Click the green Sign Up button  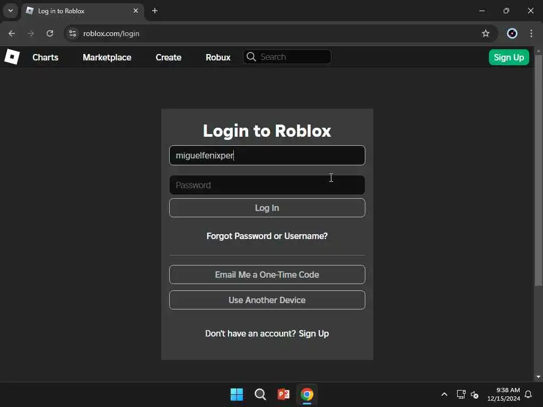click(509, 57)
